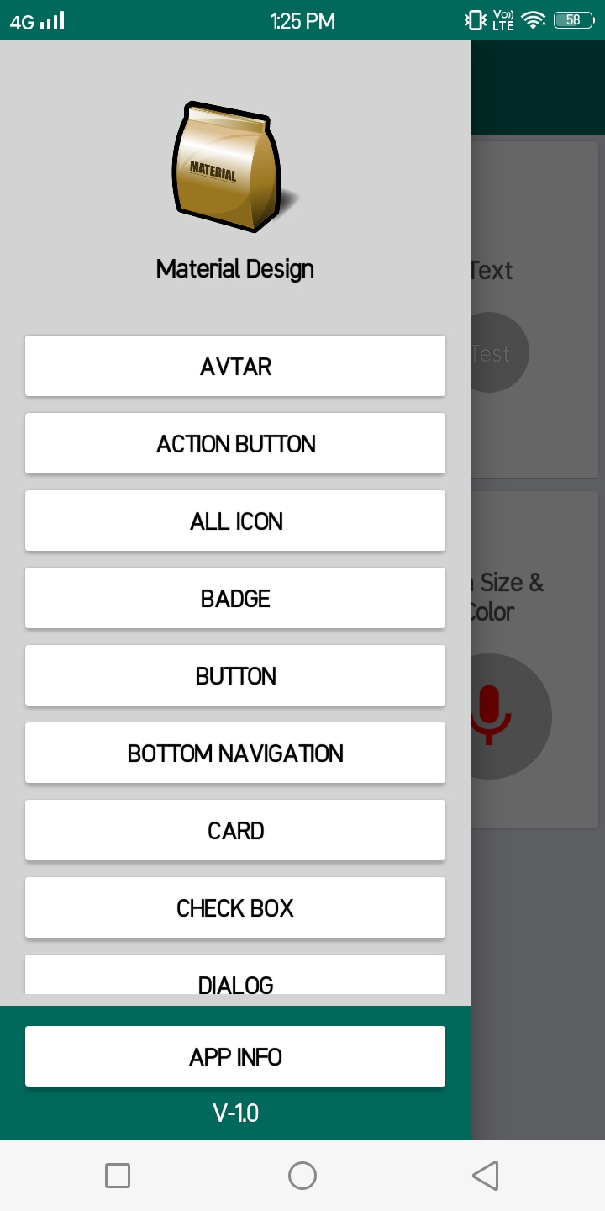Viewport: 605px width, 1211px height.
Task: Tap the battery indicator in status bar
Action: pos(573,20)
